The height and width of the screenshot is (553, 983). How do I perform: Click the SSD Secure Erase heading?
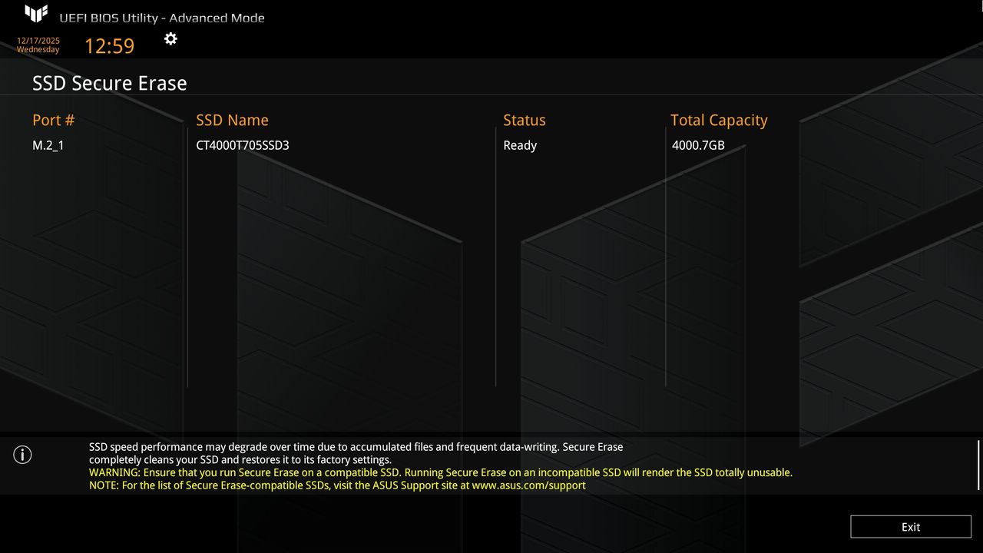tap(109, 83)
